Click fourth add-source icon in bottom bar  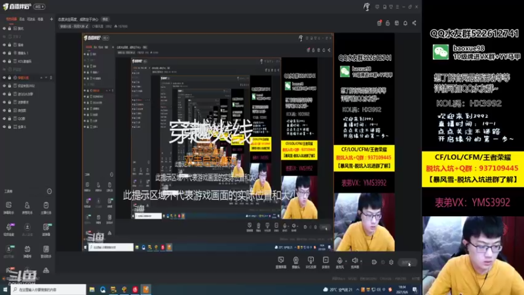[326, 262]
